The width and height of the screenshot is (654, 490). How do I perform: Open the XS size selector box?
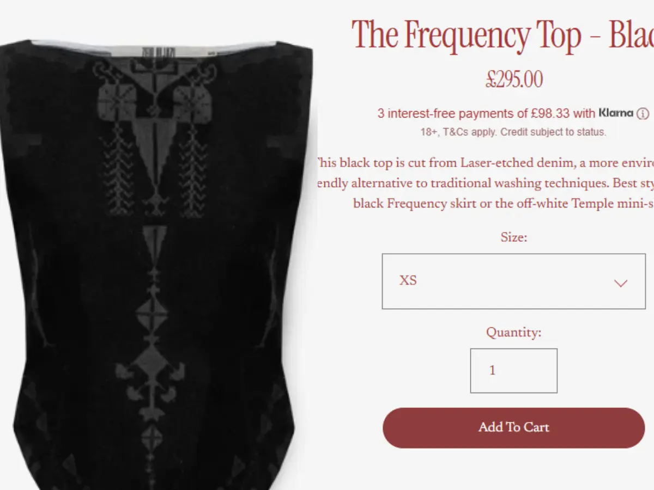(x=513, y=281)
